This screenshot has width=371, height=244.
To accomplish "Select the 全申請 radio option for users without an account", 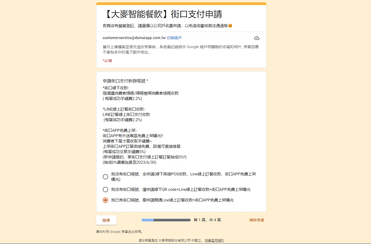I will point(105,177).
